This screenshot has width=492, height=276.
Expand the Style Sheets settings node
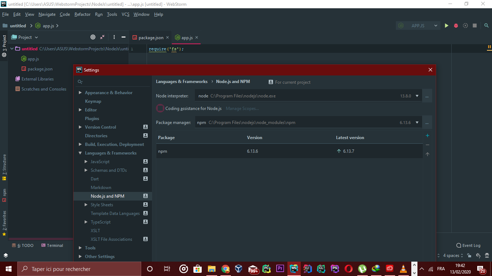(86, 205)
